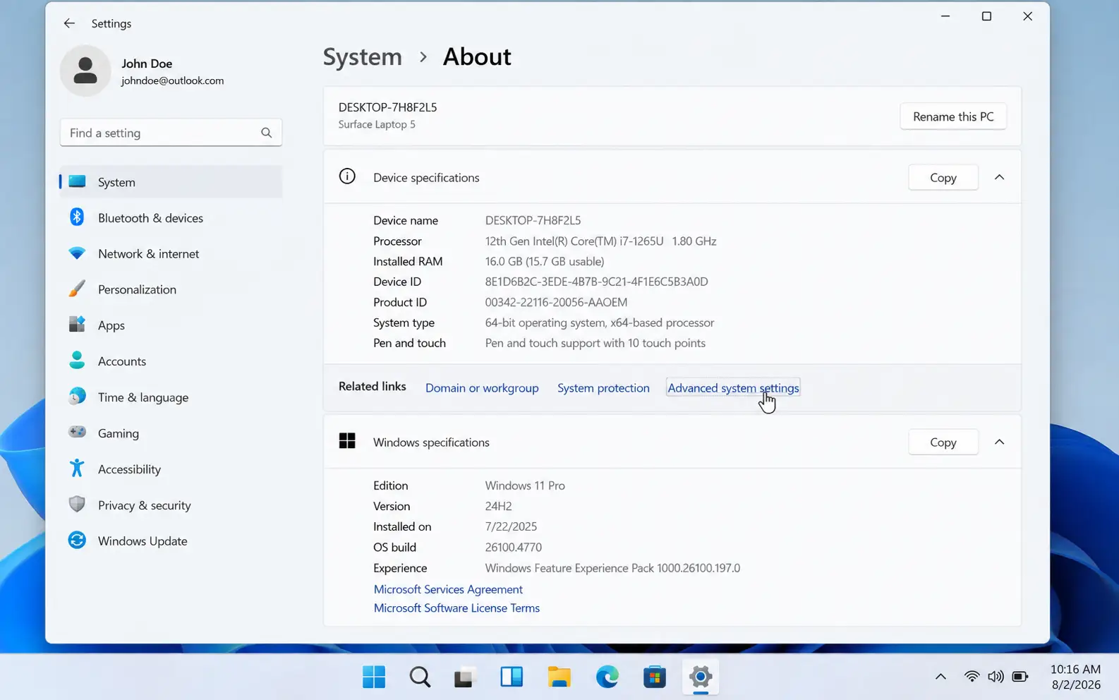Click the battery icon in system tray
1119x700 pixels.
point(1020,677)
